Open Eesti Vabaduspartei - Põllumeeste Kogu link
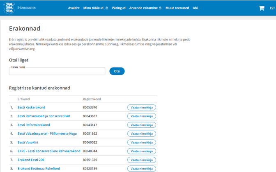 click(x=47, y=134)
